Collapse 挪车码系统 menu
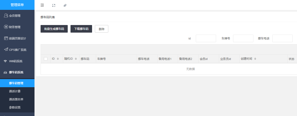Screen dimensions: 297x116 [x=17, y=72]
